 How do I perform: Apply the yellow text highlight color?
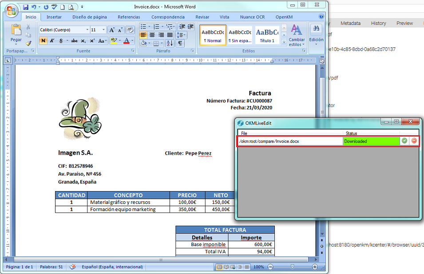(114, 41)
